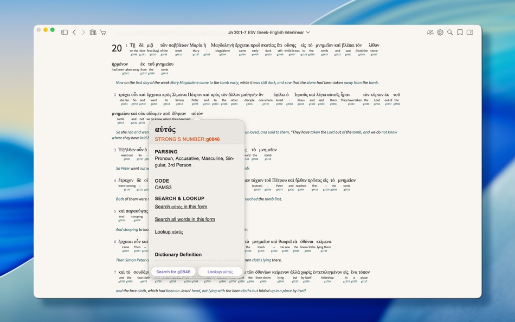
Task: Select the Greek word αὐτόν in verse 2
Action: pos(196,113)
